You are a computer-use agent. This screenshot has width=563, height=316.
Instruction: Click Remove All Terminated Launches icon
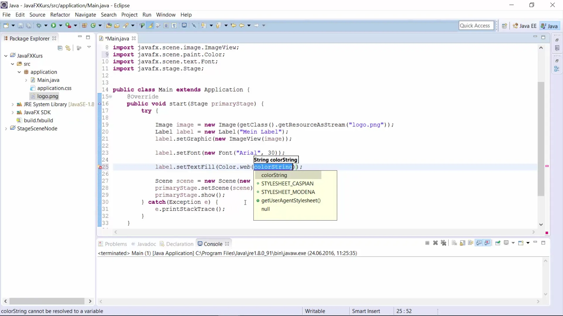click(444, 243)
